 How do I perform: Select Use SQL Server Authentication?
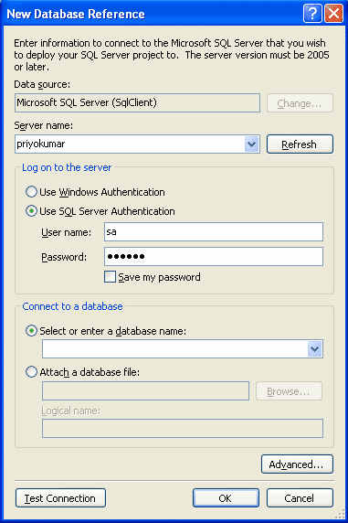click(31, 211)
